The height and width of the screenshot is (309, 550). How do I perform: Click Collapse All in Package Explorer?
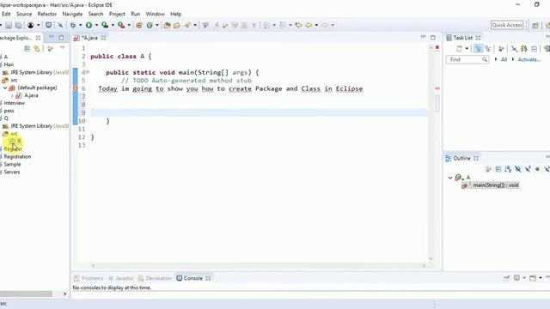pos(27,49)
